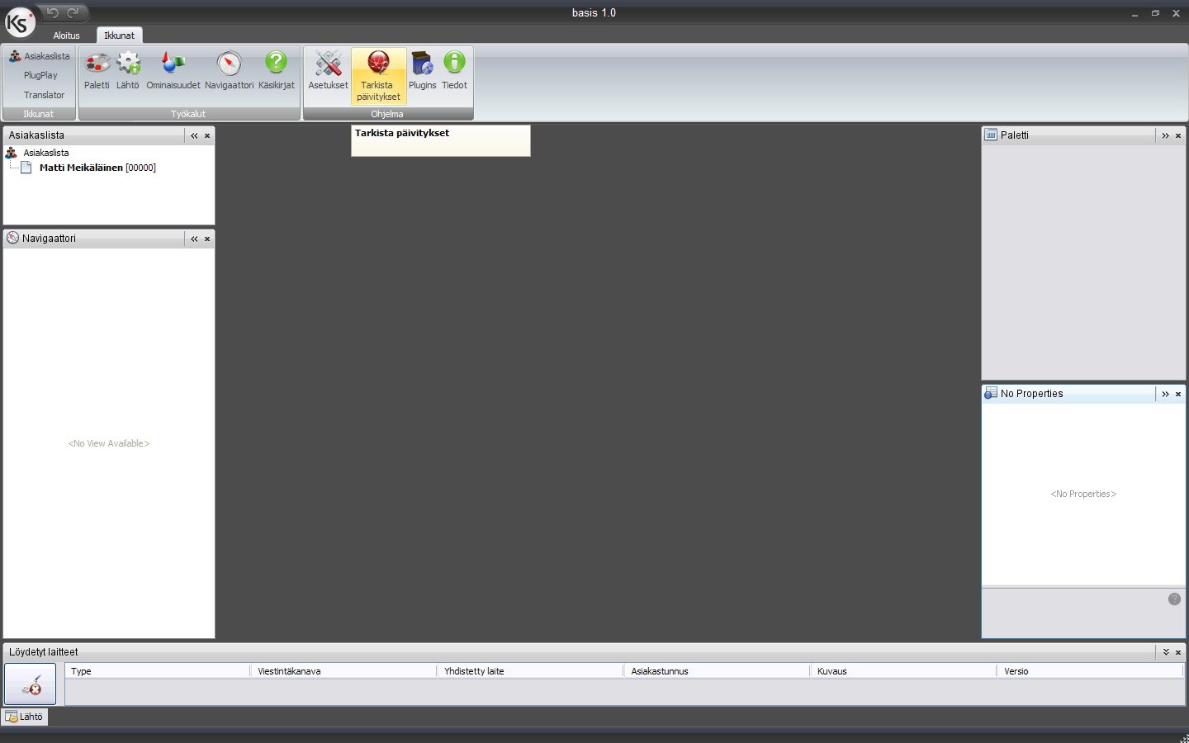Select the Asiakaslista tree root
Screen dimensions: 1189x743
(x=46, y=153)
